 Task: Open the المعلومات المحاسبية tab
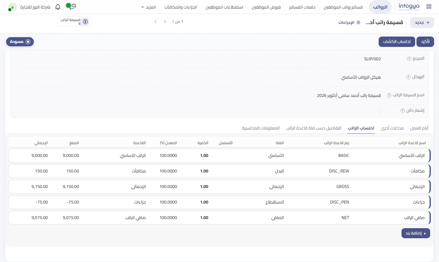[x=261, y=128]
